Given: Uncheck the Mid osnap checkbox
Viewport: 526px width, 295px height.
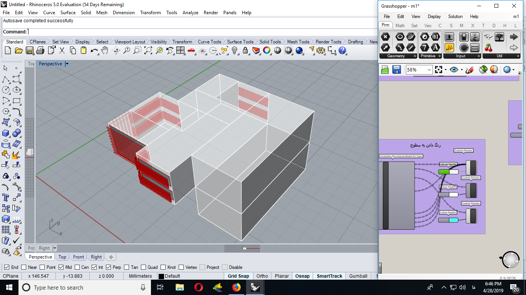Looking at the screenshot, I should (x=61, y=267).
